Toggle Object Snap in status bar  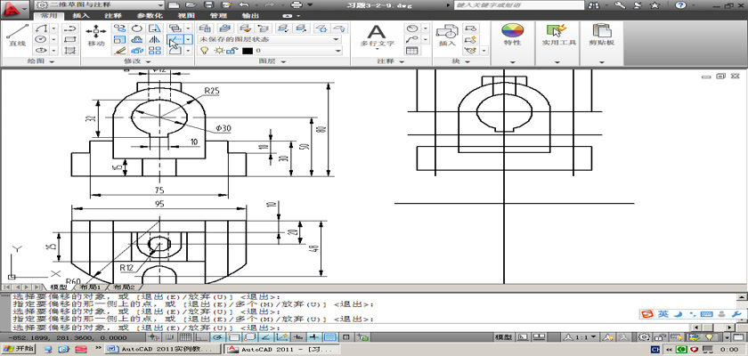(232, 337)
